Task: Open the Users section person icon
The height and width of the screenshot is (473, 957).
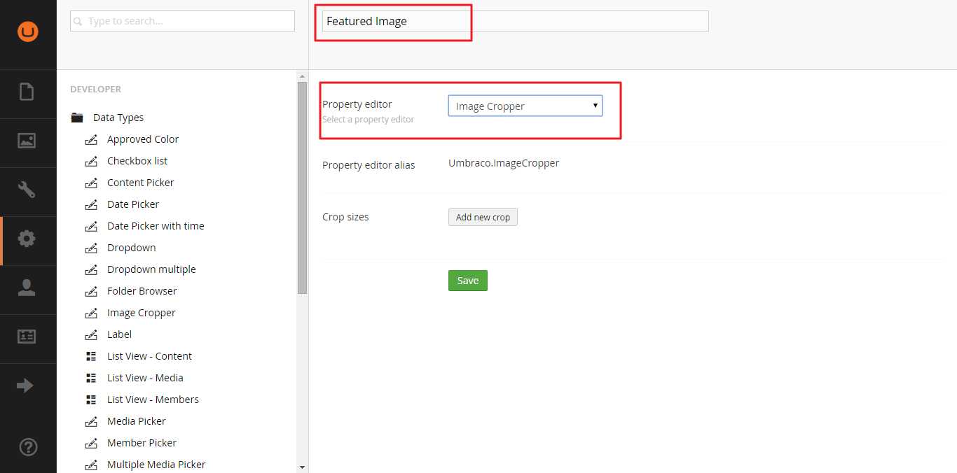Action: pos(27,288)
